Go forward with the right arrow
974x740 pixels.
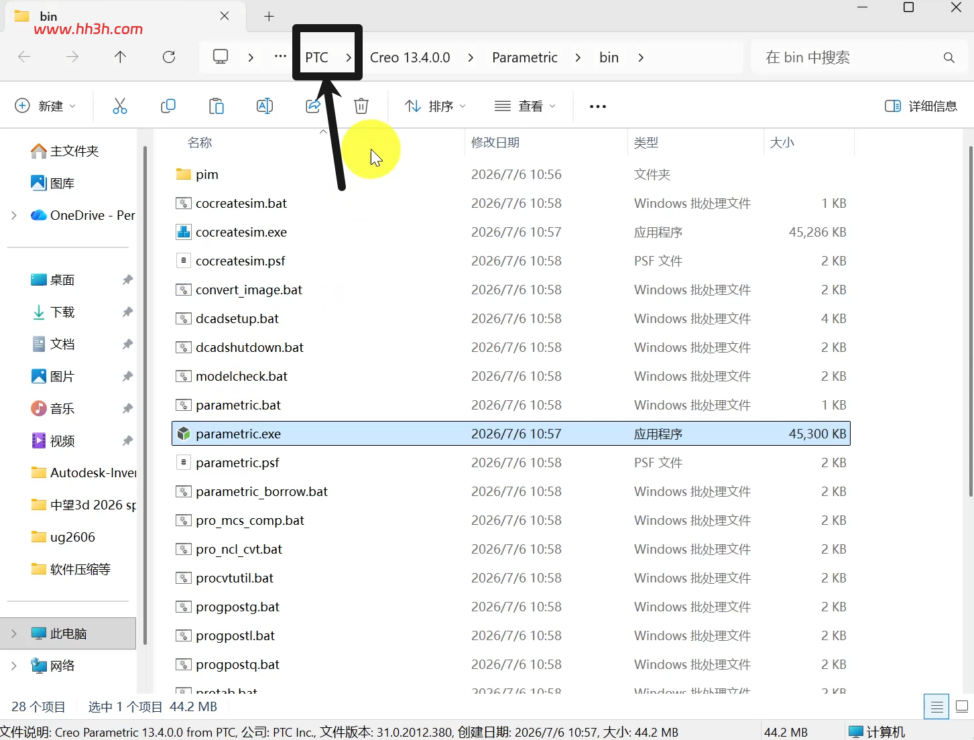click(x=72, y=57)
